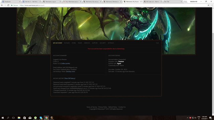The height and width of the screenshot is (120, 214).
Task: Open the Privacy Policy footer link
Action: [103, 107]
